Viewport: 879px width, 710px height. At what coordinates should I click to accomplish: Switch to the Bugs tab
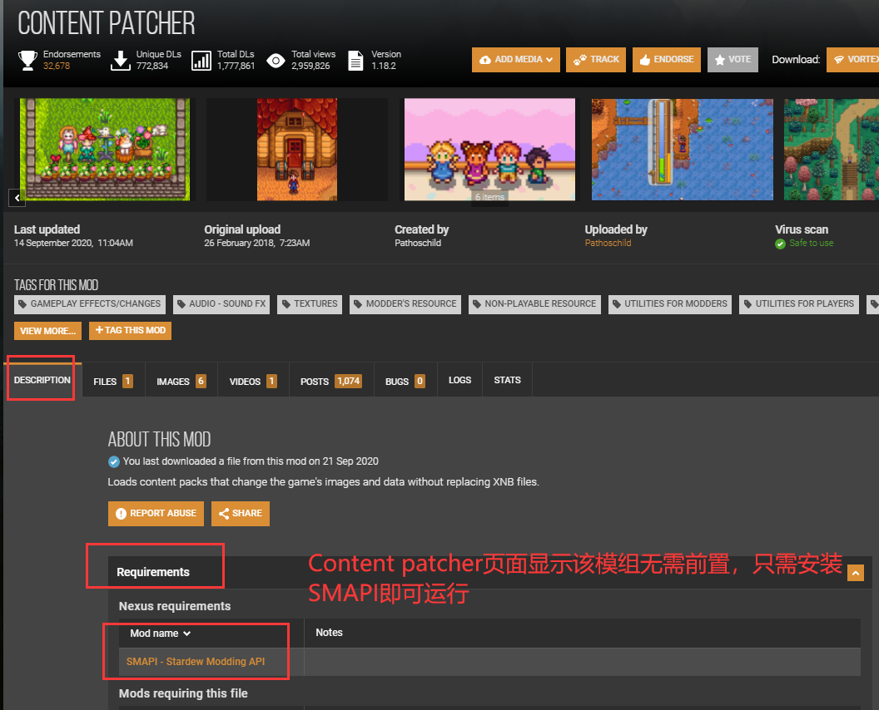(x=405, y=382)
